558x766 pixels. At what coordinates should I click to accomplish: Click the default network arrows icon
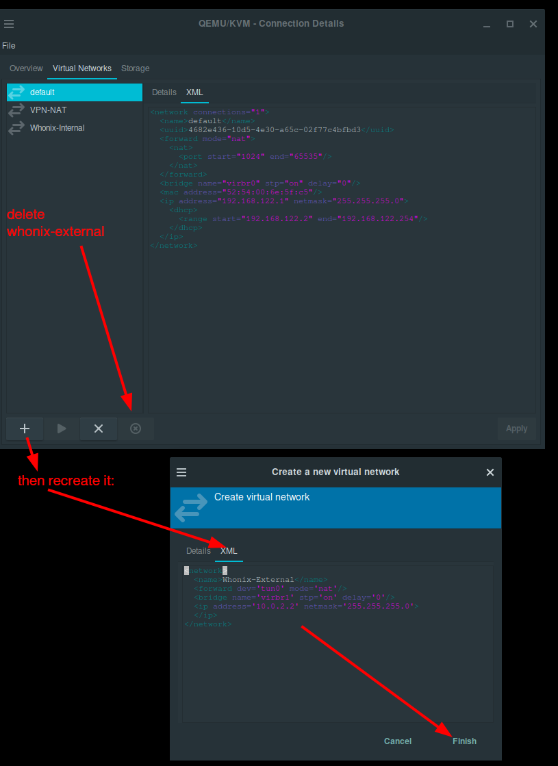coord(16,92)
